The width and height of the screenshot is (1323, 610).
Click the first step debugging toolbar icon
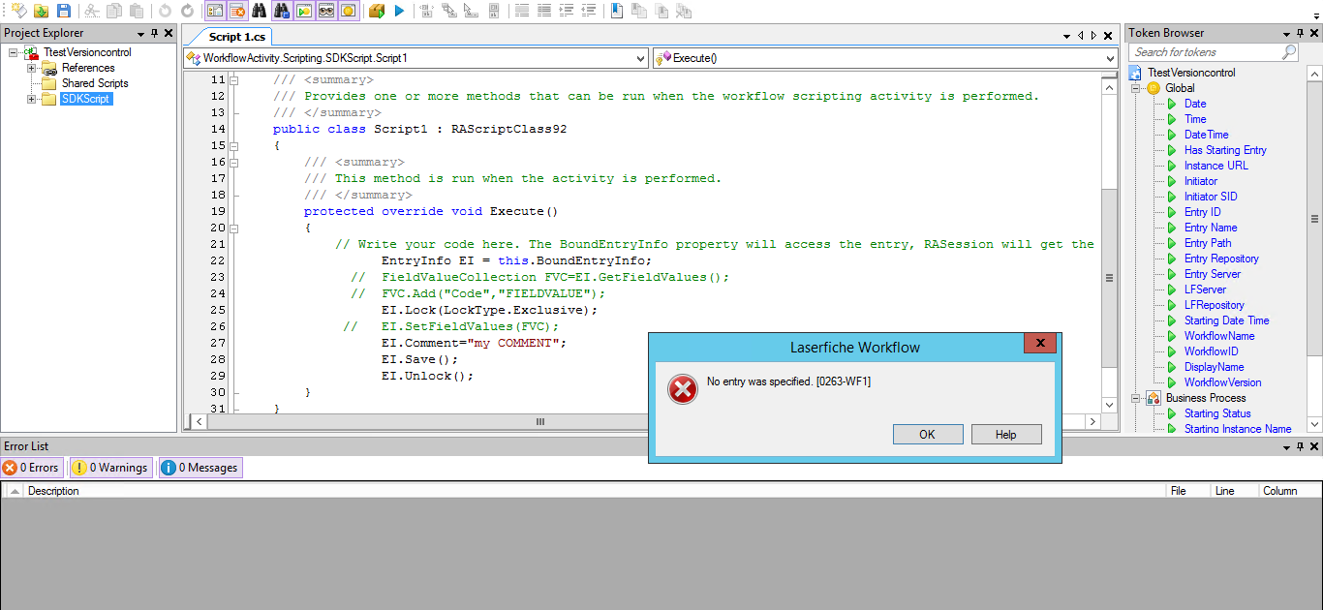(426, 11)
